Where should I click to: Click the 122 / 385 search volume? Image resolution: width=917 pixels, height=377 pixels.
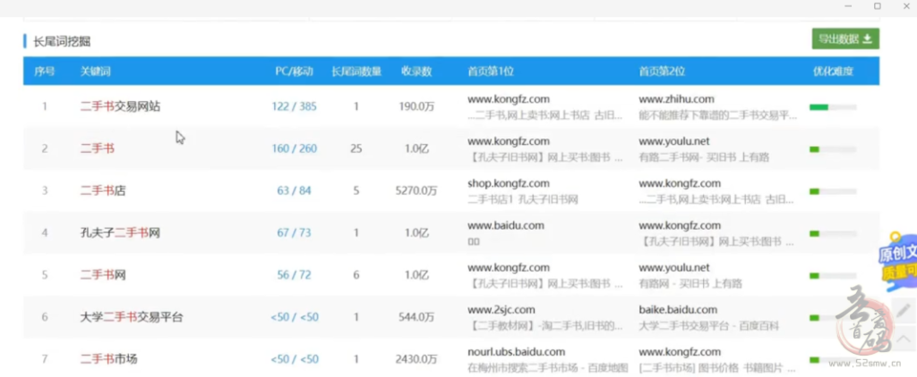[x=294, y=107]
